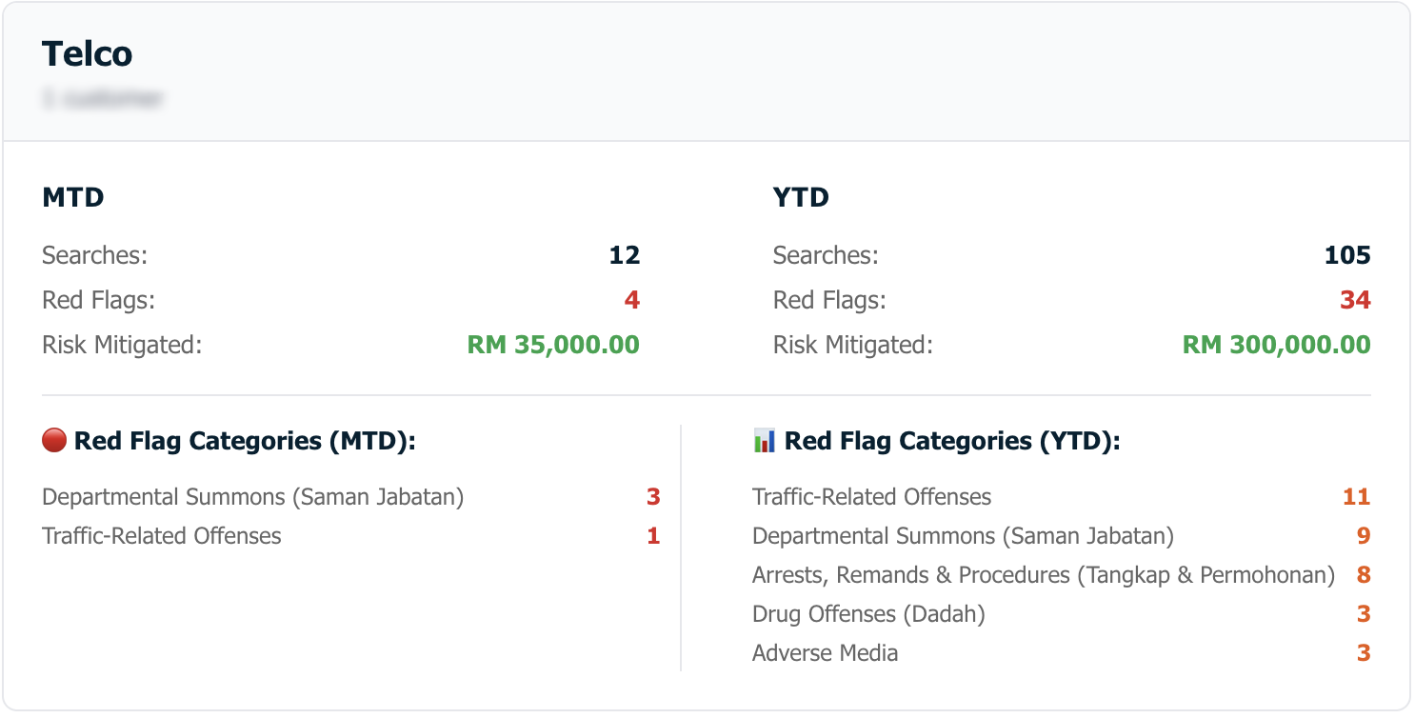Open Adverse Media category
Screen dimensions: 1415x718
(1062, 653)
